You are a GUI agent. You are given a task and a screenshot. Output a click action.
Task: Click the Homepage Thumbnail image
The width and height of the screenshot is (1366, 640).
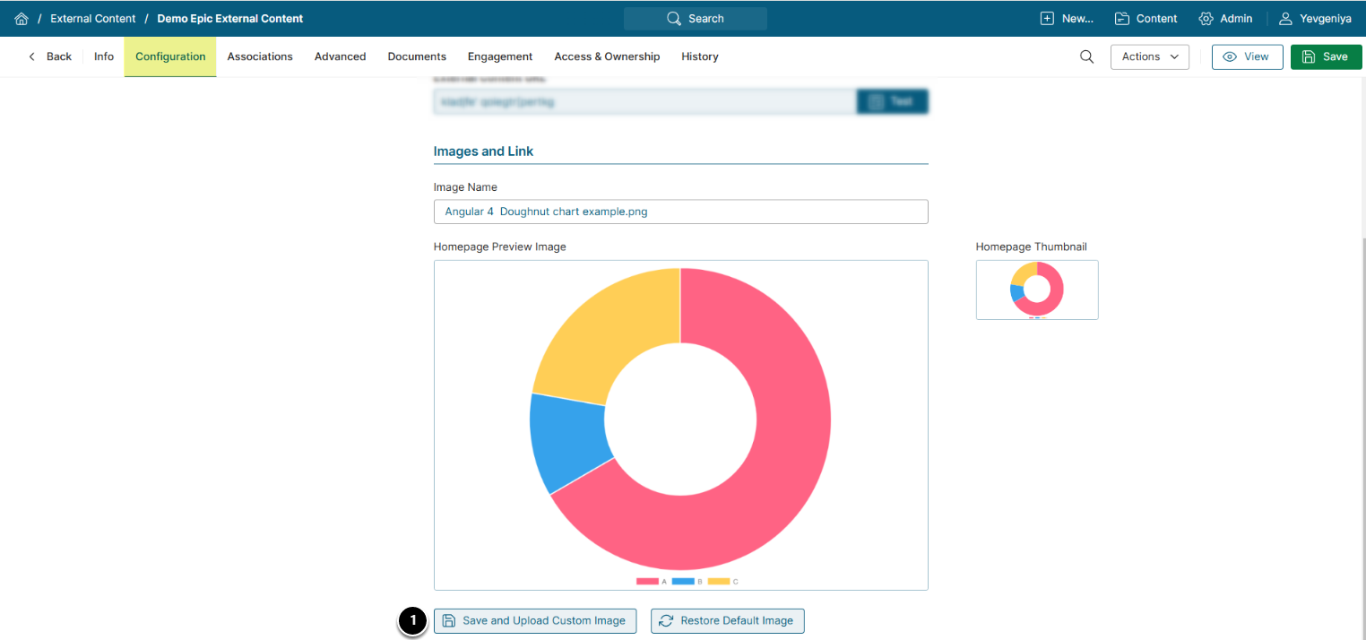point(1037,290)
